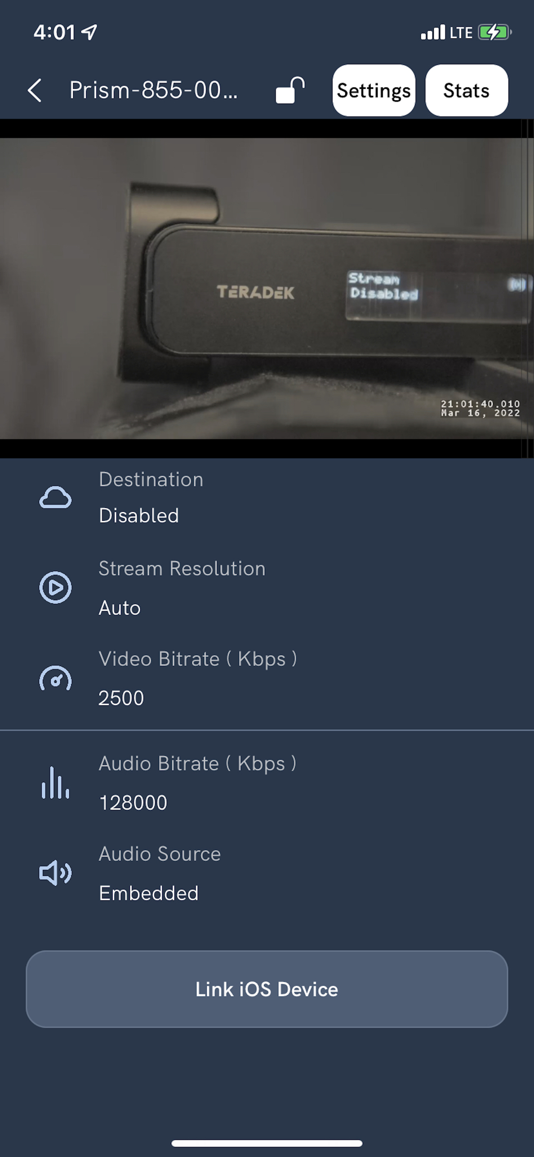534x1157 pixels.
Task: Tap the speaker Audio Source icon
Action: (x=55, y=872)
